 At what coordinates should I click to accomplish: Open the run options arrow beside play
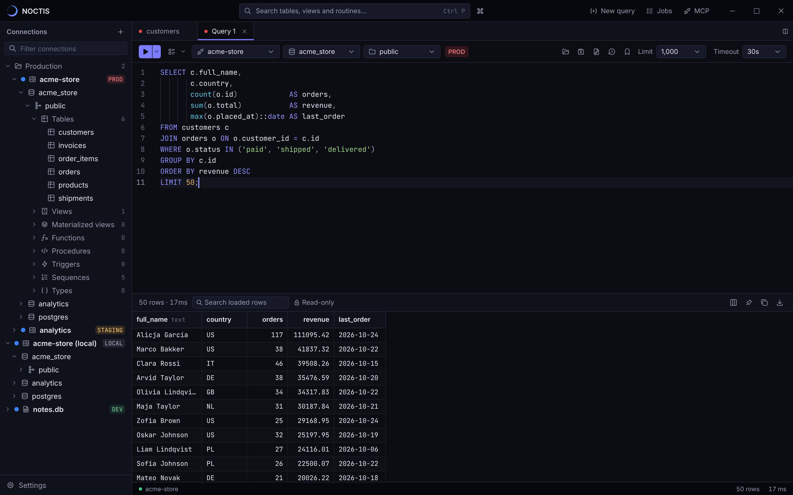point(157,52)
